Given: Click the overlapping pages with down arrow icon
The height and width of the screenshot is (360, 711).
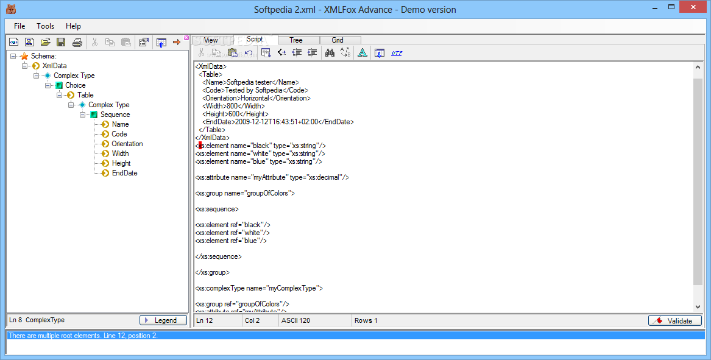Looking at the screenshot, I should coord(266,52).
